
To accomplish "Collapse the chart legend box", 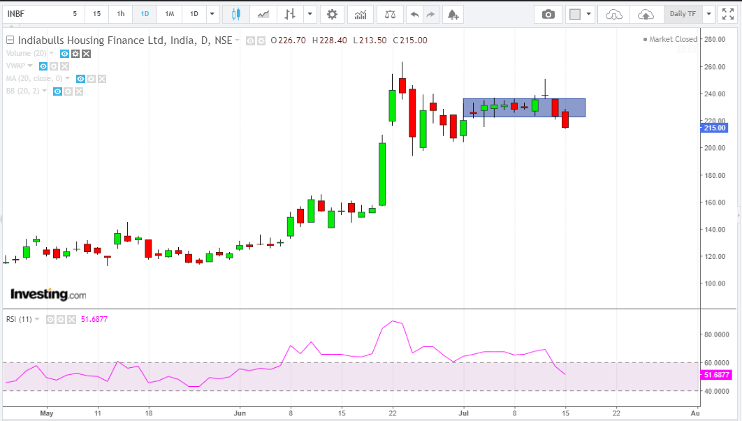I will [10, 40].
